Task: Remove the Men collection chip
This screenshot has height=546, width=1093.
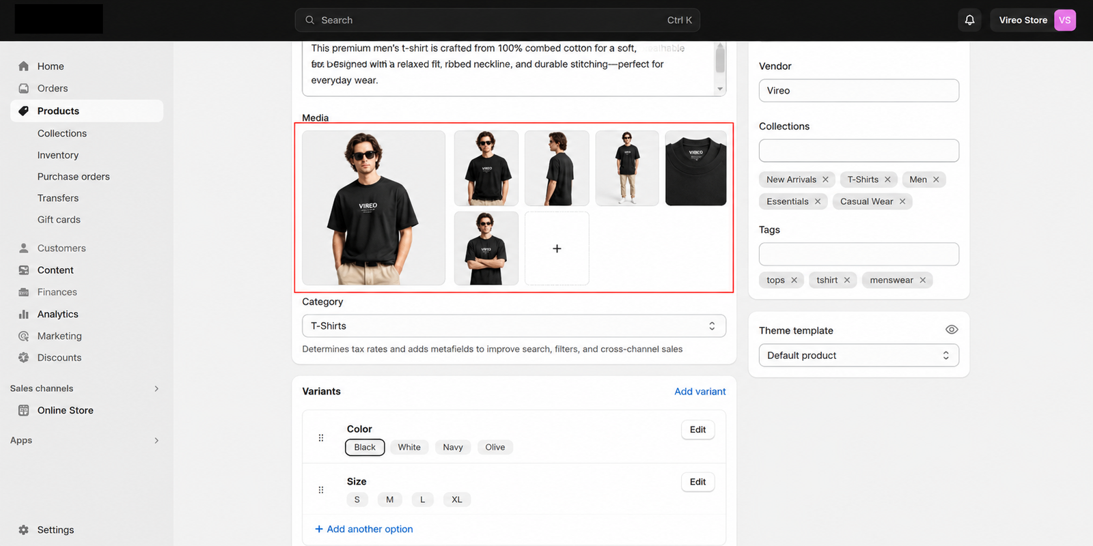Action: [936, 179]
